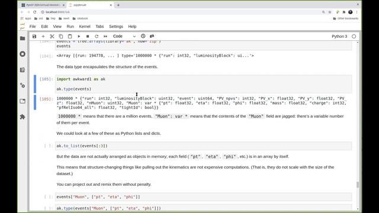The width and height of the screenshot is (379, 213).
Task: Click the [104] output Array text
Action: click(155, 56)
